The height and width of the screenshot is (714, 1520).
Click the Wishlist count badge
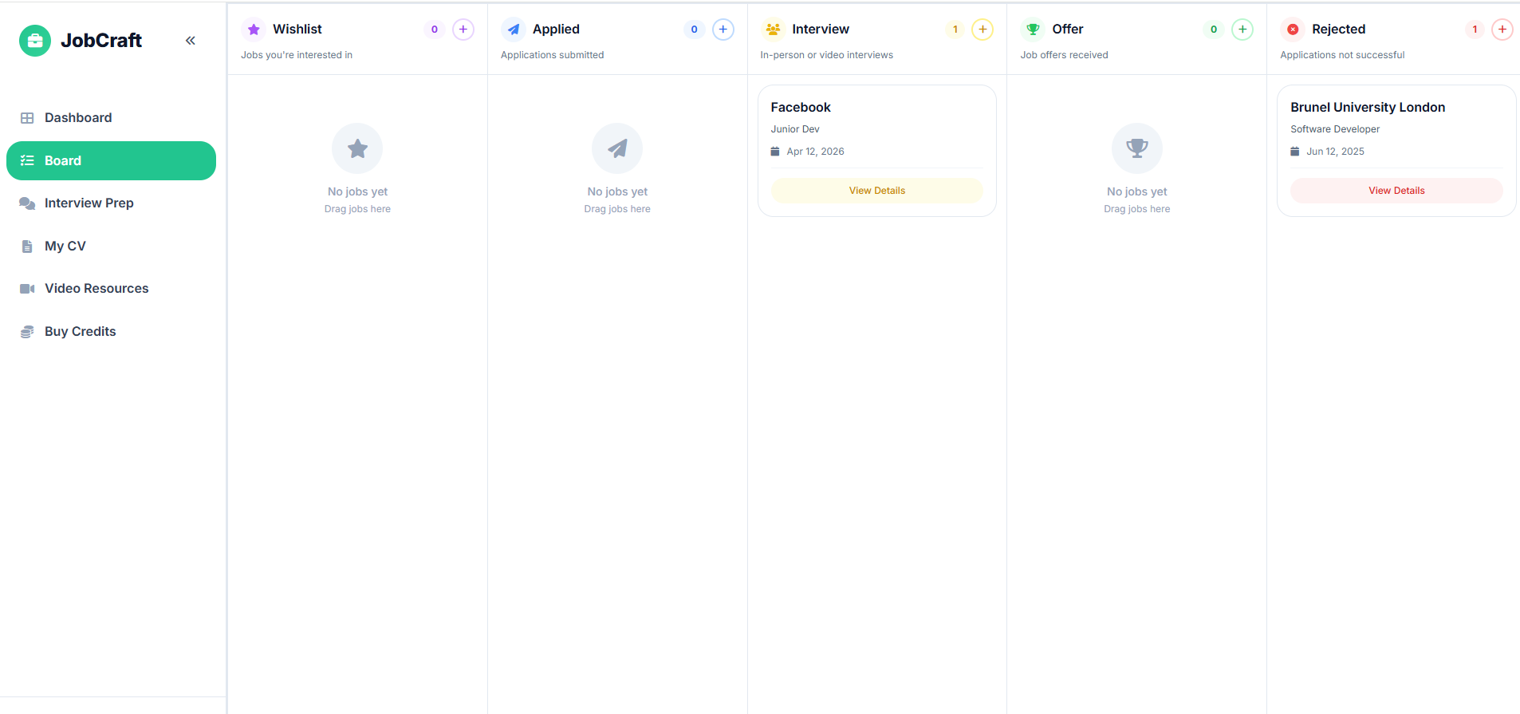tap(435, 30)
